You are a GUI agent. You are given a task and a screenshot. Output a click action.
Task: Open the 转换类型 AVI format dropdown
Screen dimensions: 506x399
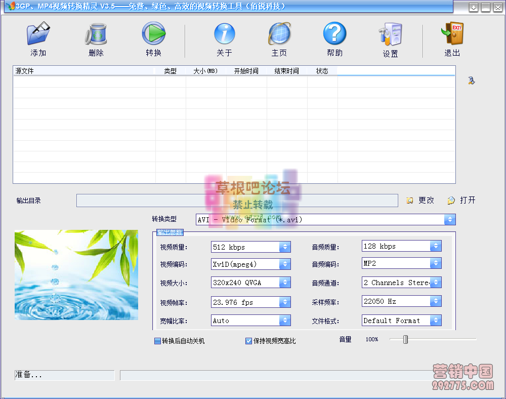pyautogui.click(x=449, y=219)
